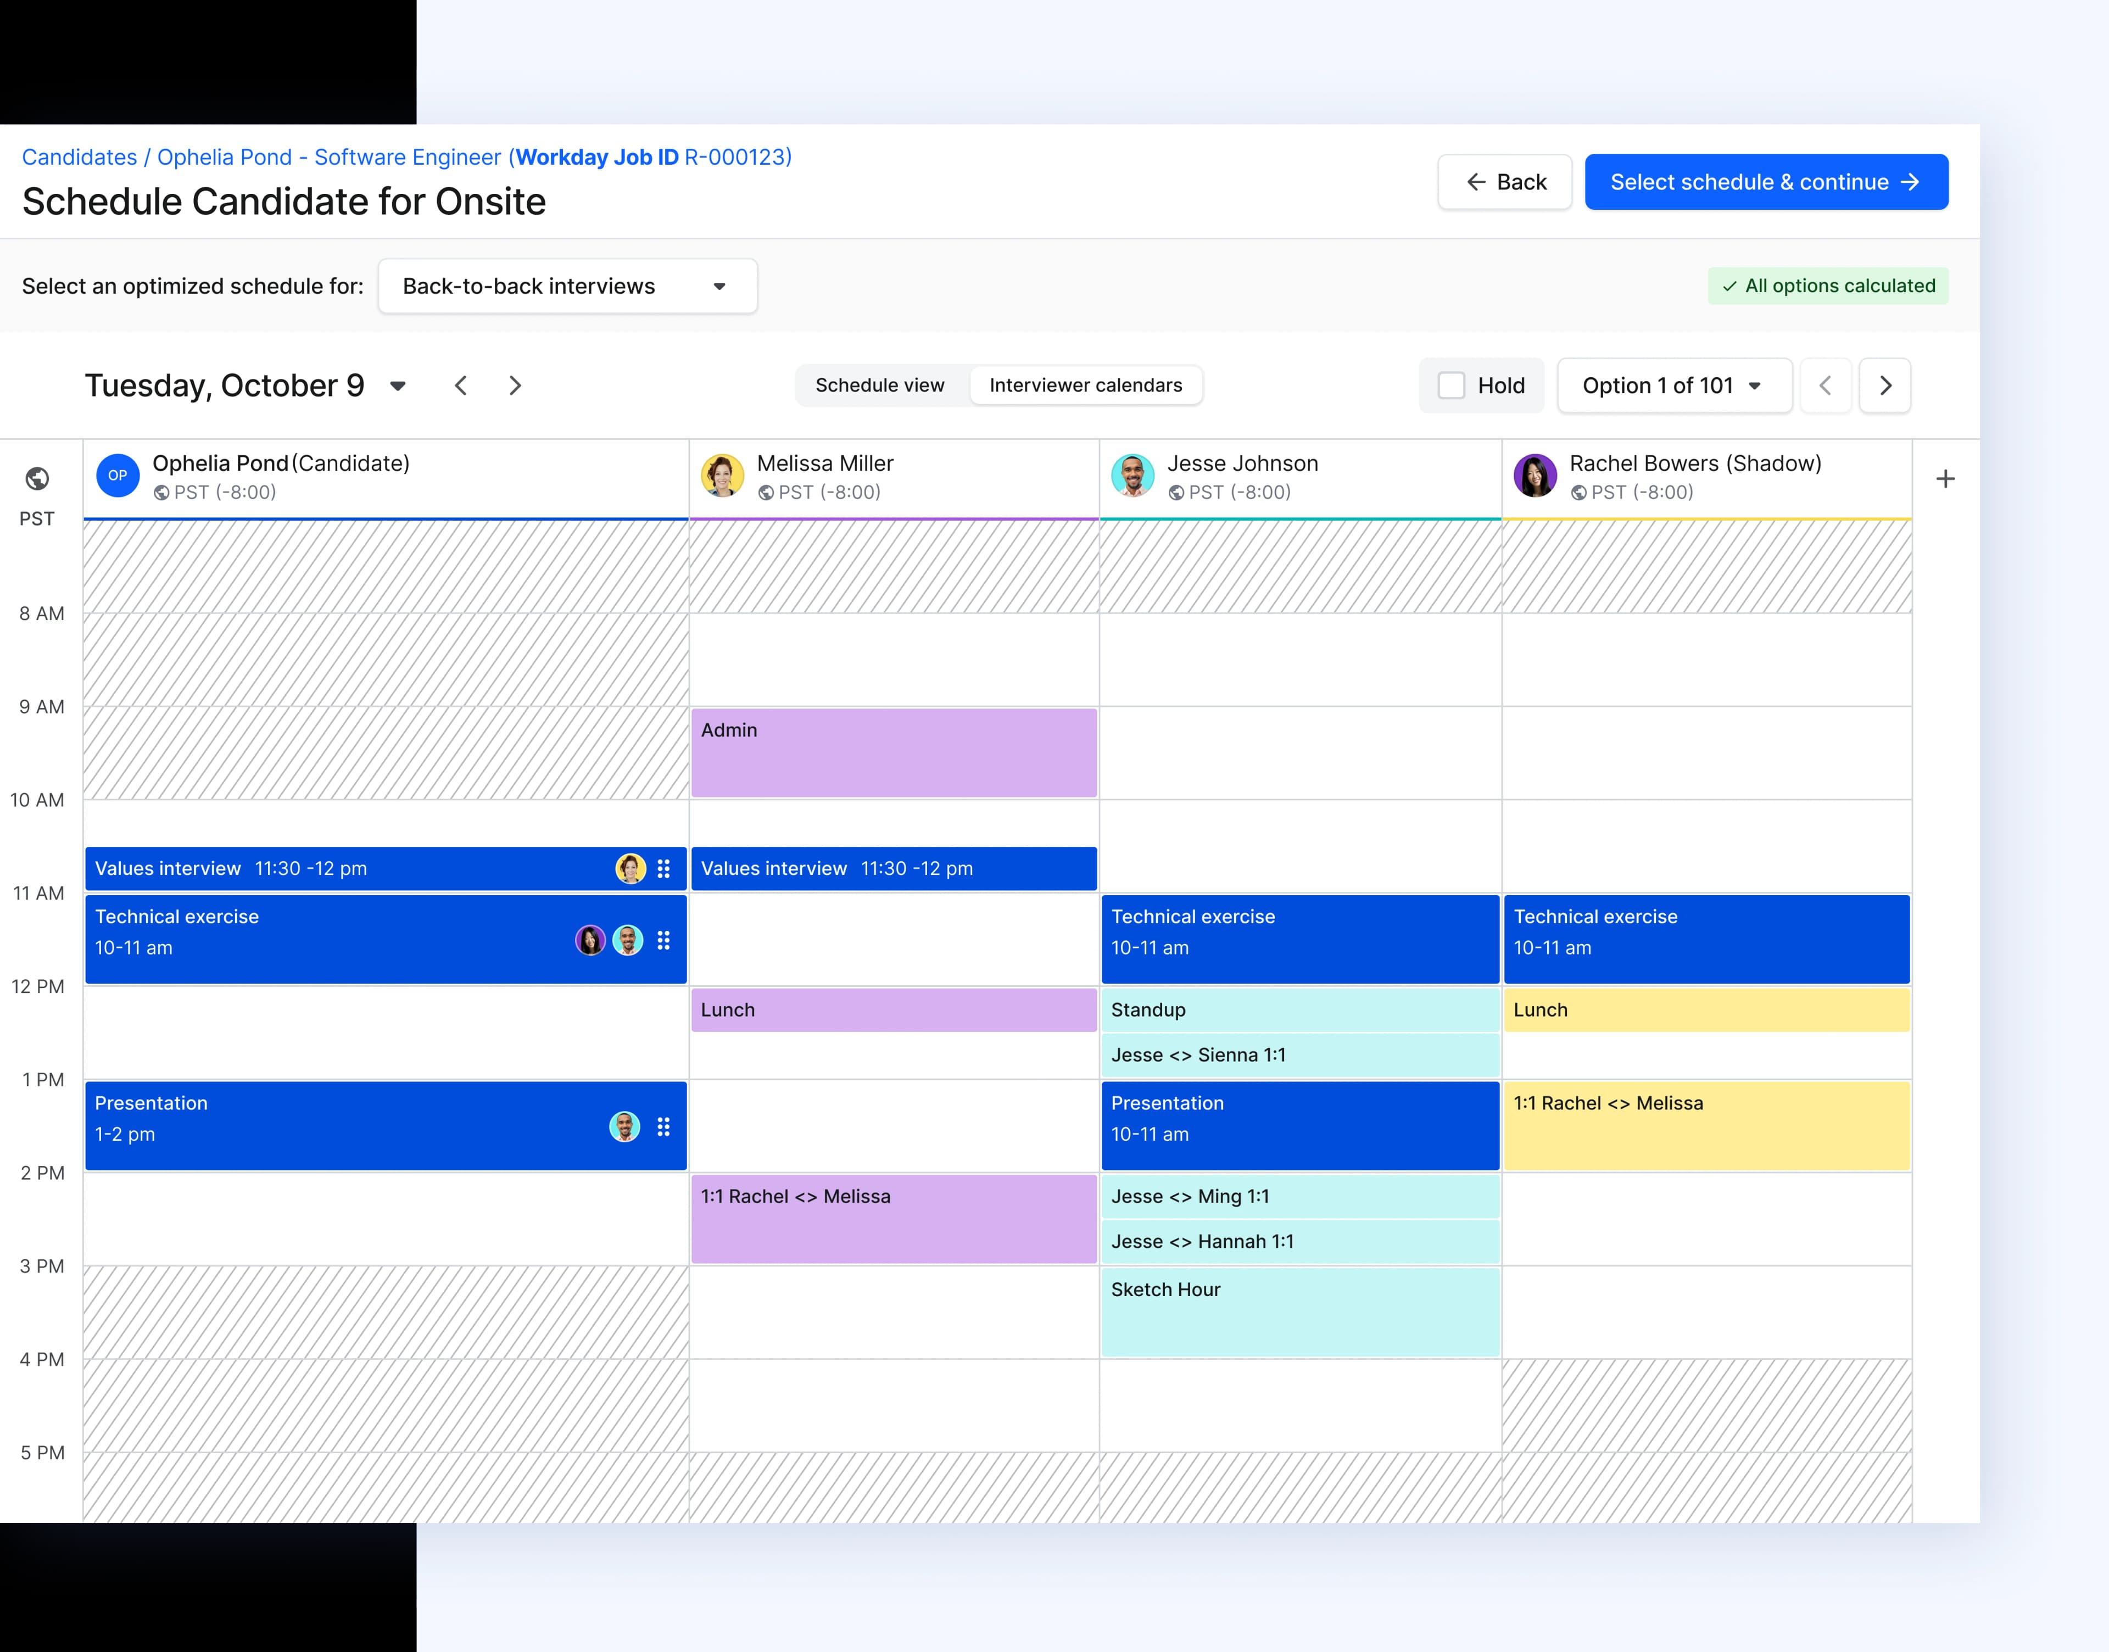2109x1652 pixels.
Task: Click the interviewer avatar on the Presentation event
Action: point(624,1126)
